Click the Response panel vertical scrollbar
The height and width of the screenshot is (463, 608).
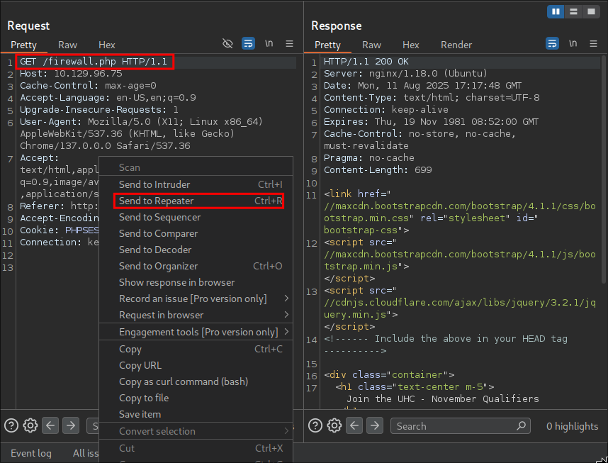tap(603, 169)
